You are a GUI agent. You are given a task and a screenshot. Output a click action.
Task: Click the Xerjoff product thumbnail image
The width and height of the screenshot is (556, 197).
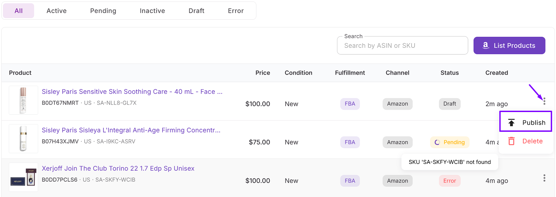[23, 177]
